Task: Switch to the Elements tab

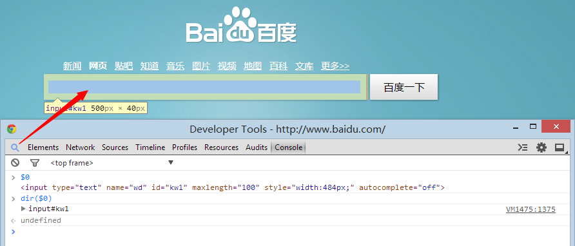Action: point(43,147)
